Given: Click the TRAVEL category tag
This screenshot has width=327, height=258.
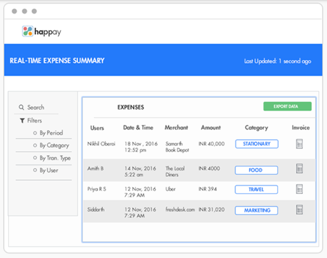Looking at the screenshot, I should (256, 190).
